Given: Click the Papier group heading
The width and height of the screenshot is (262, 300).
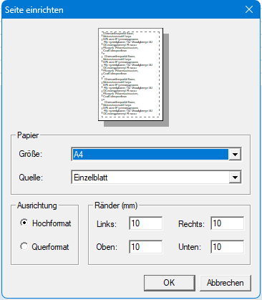Looking at the screenshot, I should (x=28, y=135).
